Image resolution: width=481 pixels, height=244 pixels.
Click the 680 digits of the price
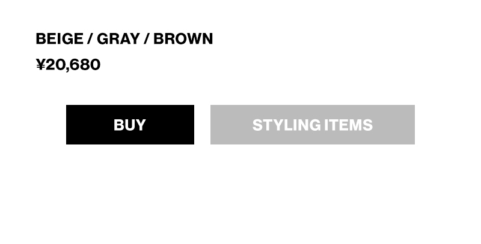[85, 65]
